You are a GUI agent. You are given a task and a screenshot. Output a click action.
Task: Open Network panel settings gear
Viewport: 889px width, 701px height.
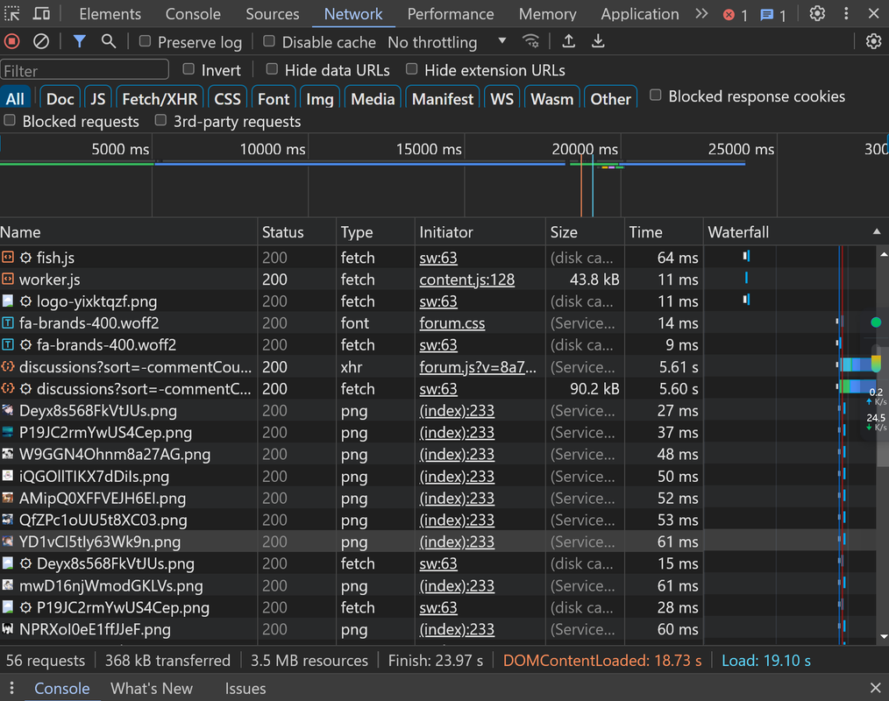coord(873,41)
